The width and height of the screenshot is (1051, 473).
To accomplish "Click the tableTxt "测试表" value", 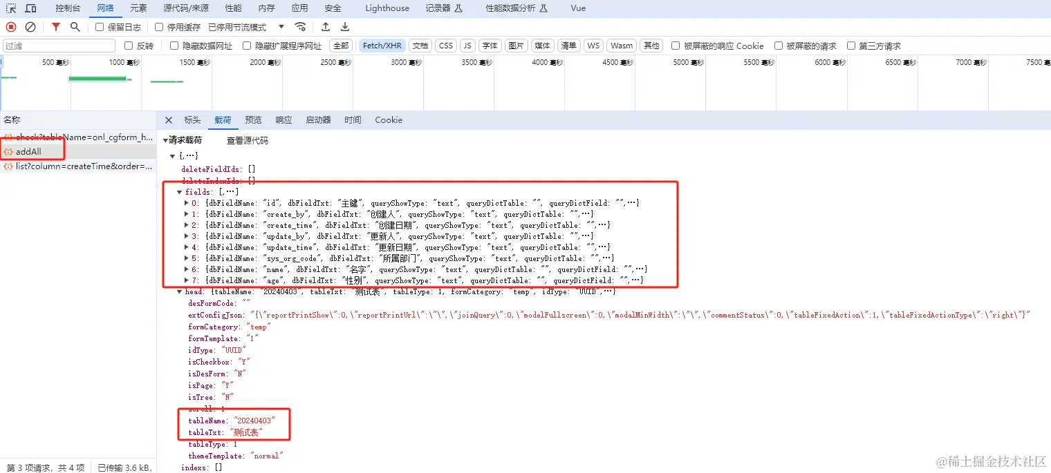I will (x=246, y=433).
